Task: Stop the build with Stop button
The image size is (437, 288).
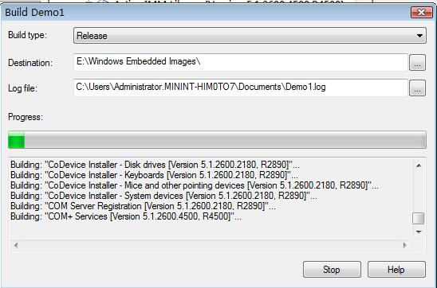Action: (x=332, y=270)
